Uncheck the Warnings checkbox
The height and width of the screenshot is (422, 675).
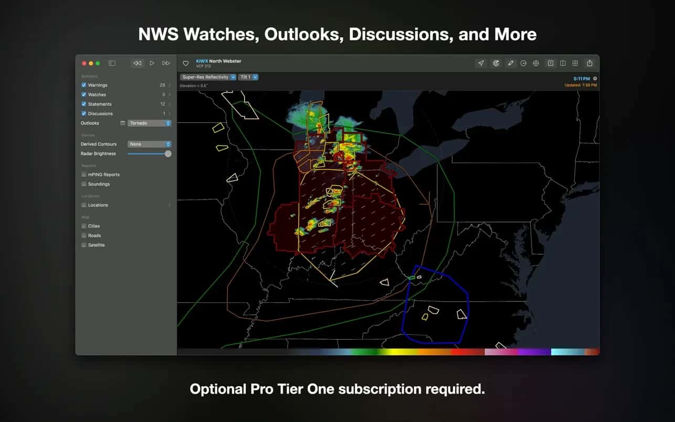coord(84,85)
